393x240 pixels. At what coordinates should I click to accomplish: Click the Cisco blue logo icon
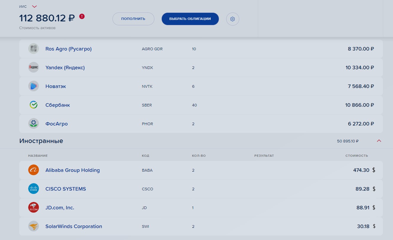[34, 189]
